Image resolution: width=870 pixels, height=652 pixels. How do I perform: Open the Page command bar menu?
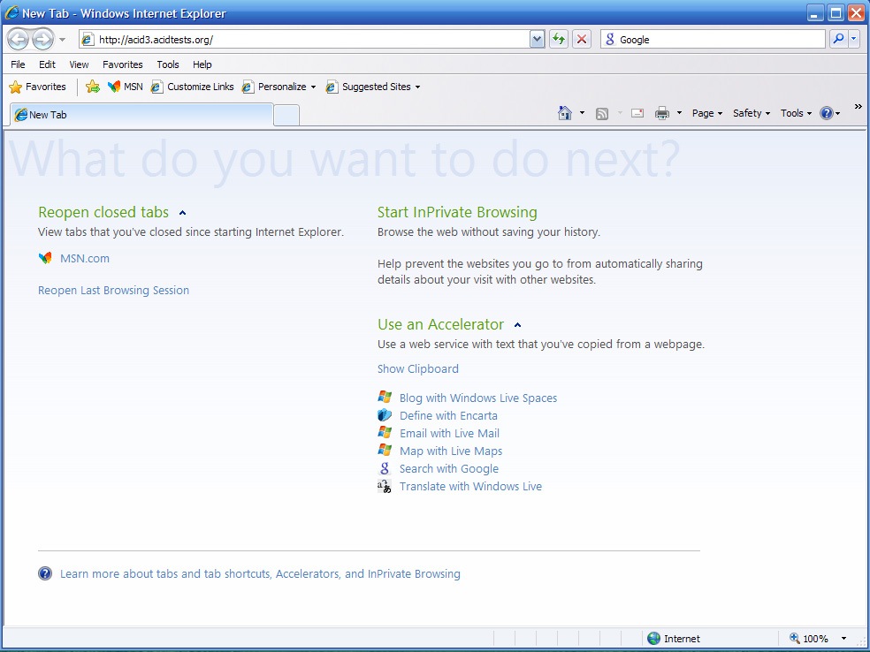[707, 113]
